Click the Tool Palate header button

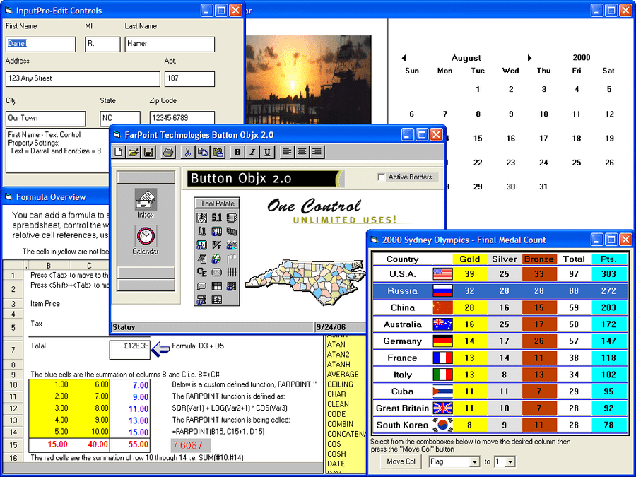[x=217, y=204]
